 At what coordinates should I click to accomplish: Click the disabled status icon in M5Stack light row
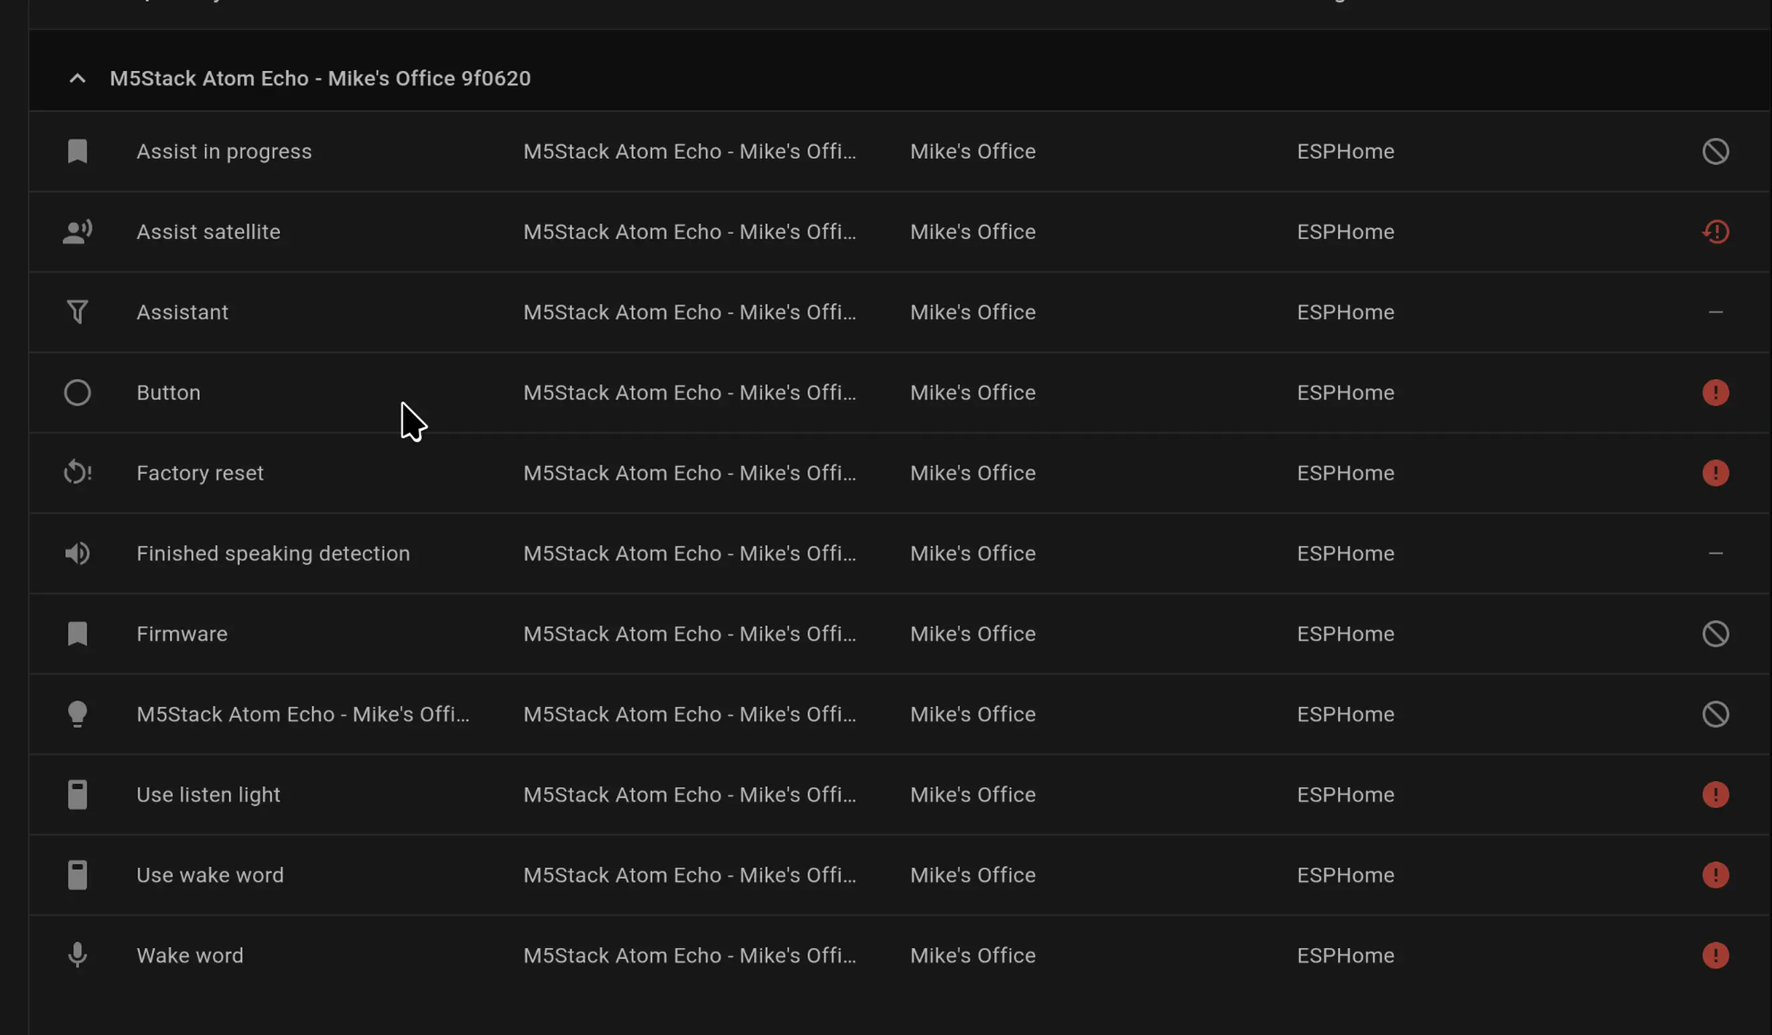1715,714
